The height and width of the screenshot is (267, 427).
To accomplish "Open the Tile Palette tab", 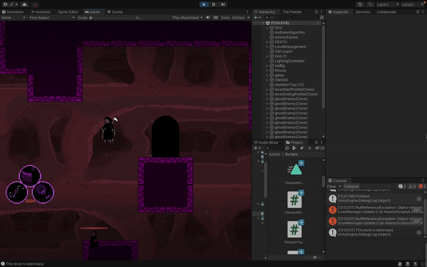I will pos(292,11).
